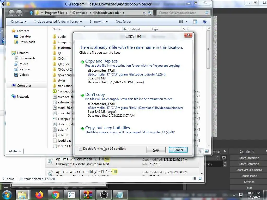Viewport: 267px width, 200px height.
Task: Open Firefox from taskbar
Action: pyautogui.click(x=39, y=195)
